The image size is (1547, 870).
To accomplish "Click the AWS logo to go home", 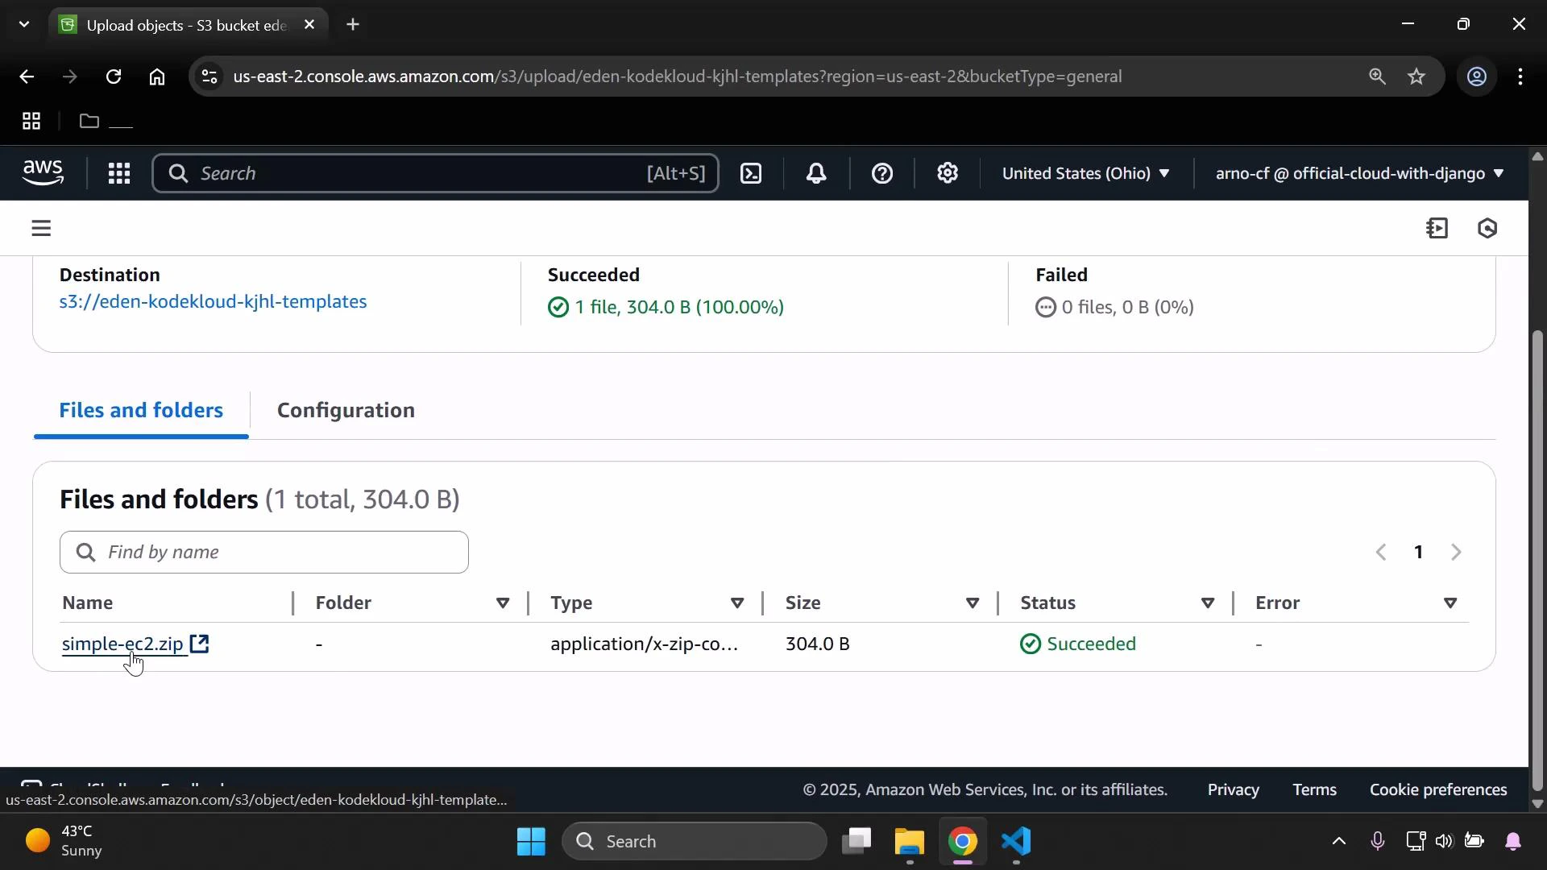I will point(43,172).
